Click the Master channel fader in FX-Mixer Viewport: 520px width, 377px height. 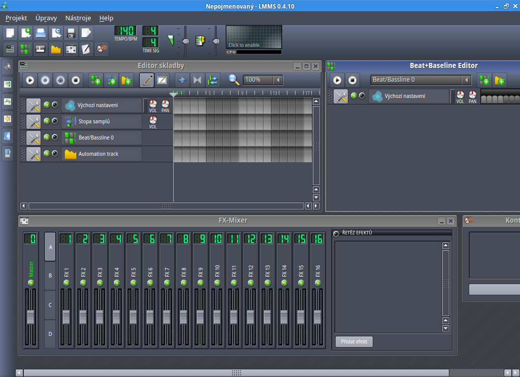[x=30, y=317]
